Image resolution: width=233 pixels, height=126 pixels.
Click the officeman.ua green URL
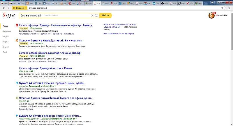(36, 28)
